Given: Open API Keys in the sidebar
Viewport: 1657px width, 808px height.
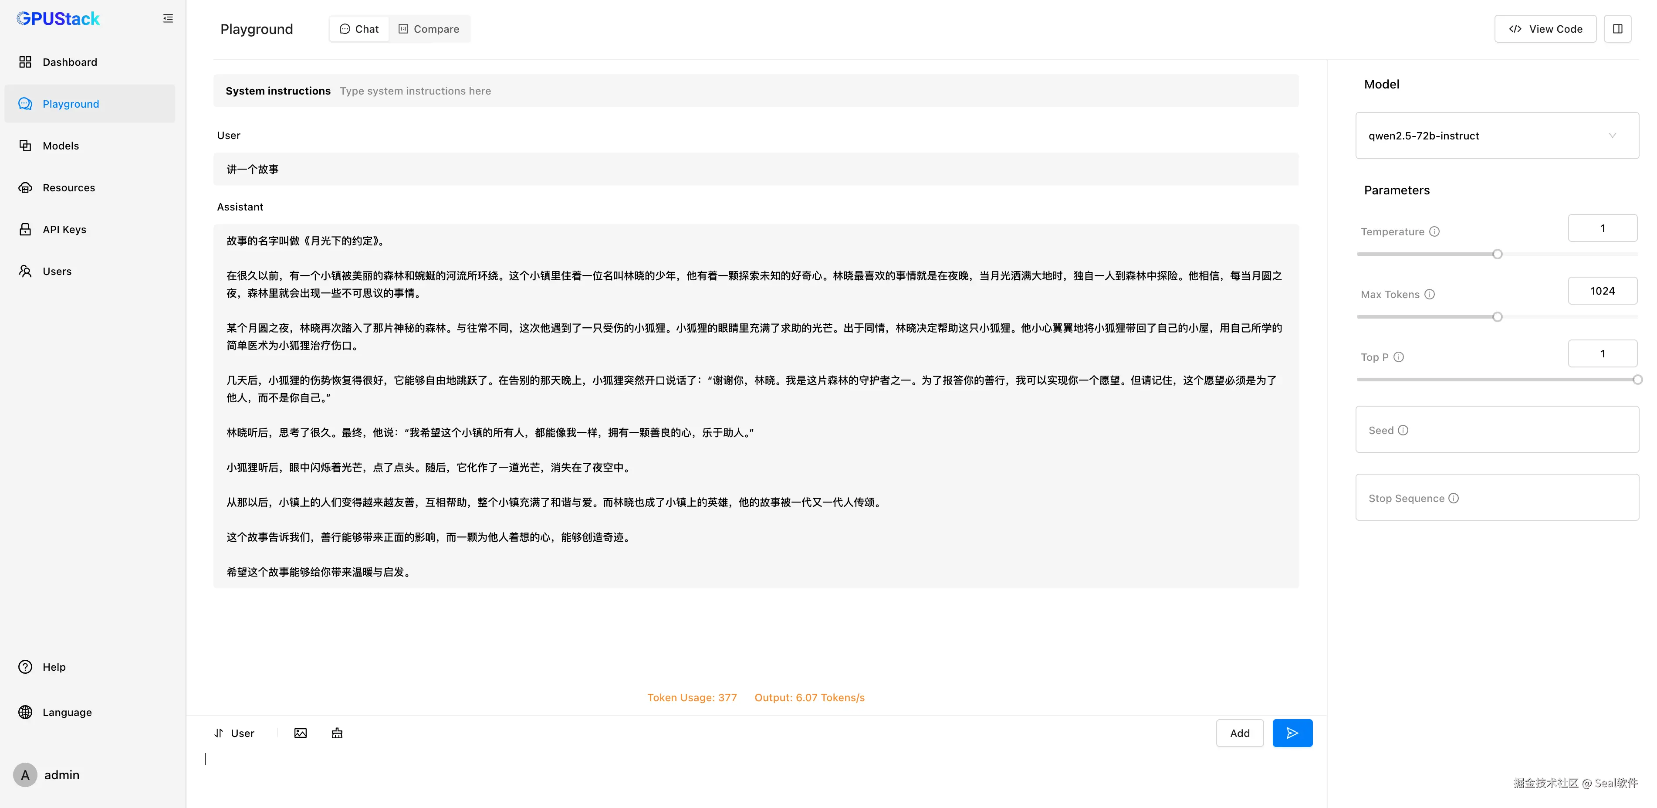Looking at the screenshot, I should click(64, 230).
